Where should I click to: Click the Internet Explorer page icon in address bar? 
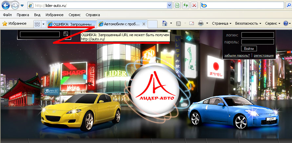(x=31, y=6)
